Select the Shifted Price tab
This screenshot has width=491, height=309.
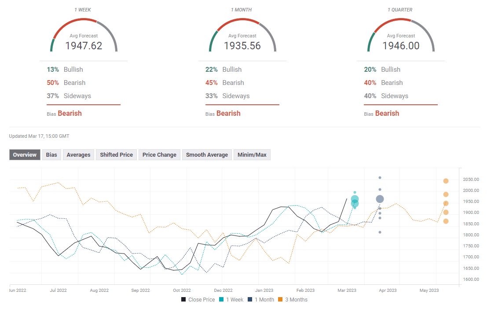pos(116,155)
